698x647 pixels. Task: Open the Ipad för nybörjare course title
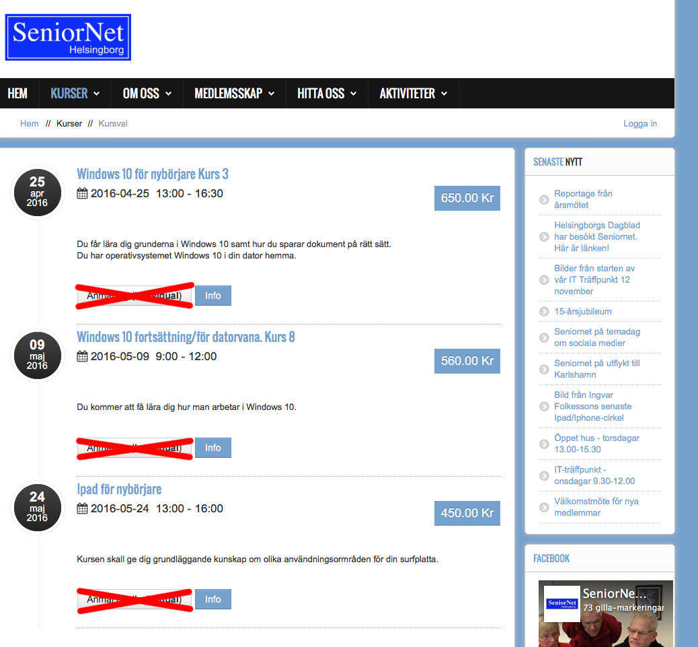[x=119, y=489]
